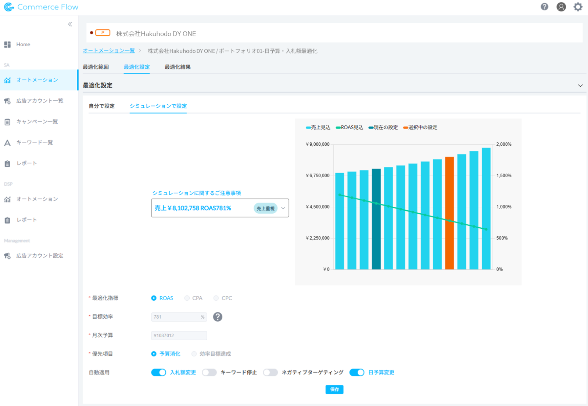588x406 pixels.
Task: Open settings gear icon in top bar
Action: [578, 7]
